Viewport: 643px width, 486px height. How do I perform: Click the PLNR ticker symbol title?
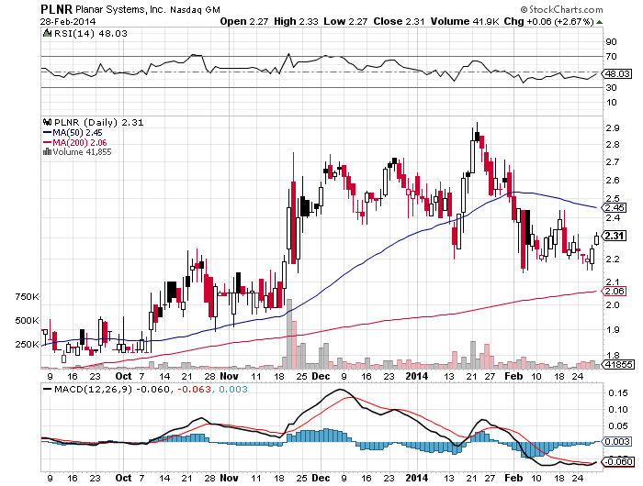(56, 9)
